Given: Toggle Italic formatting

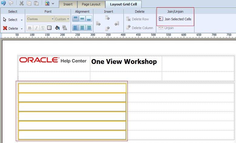Looking at the screenshot, I should click(36, 28).
